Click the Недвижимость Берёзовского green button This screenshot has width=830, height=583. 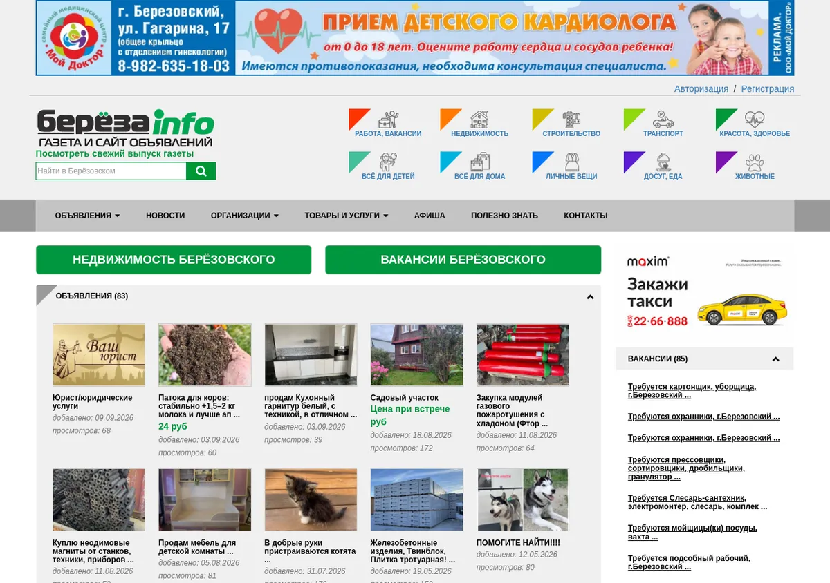click(174, 260)
